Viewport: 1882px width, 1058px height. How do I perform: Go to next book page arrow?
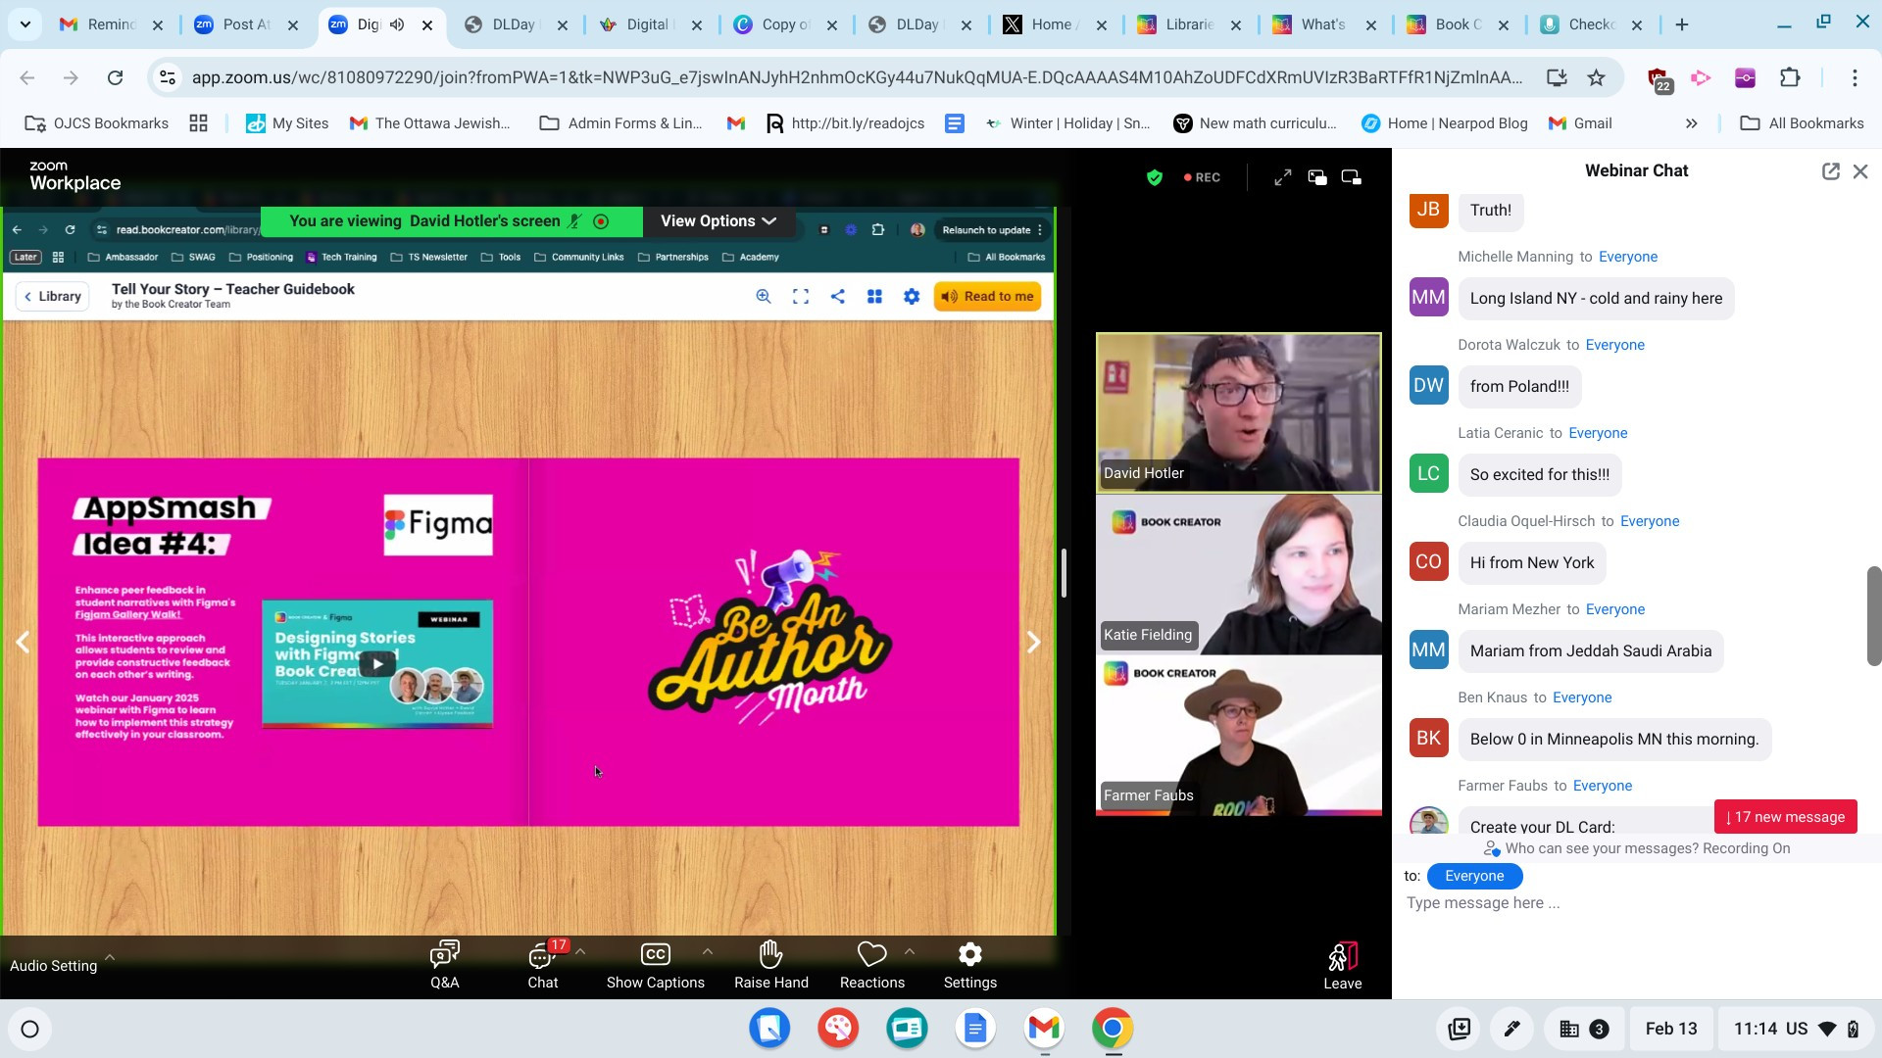coord(1033,642)
